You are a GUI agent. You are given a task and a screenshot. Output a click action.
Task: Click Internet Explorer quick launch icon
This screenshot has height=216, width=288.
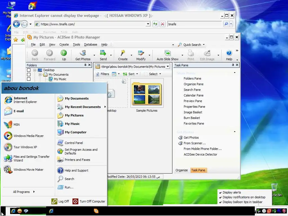click(x=13, y=211)
